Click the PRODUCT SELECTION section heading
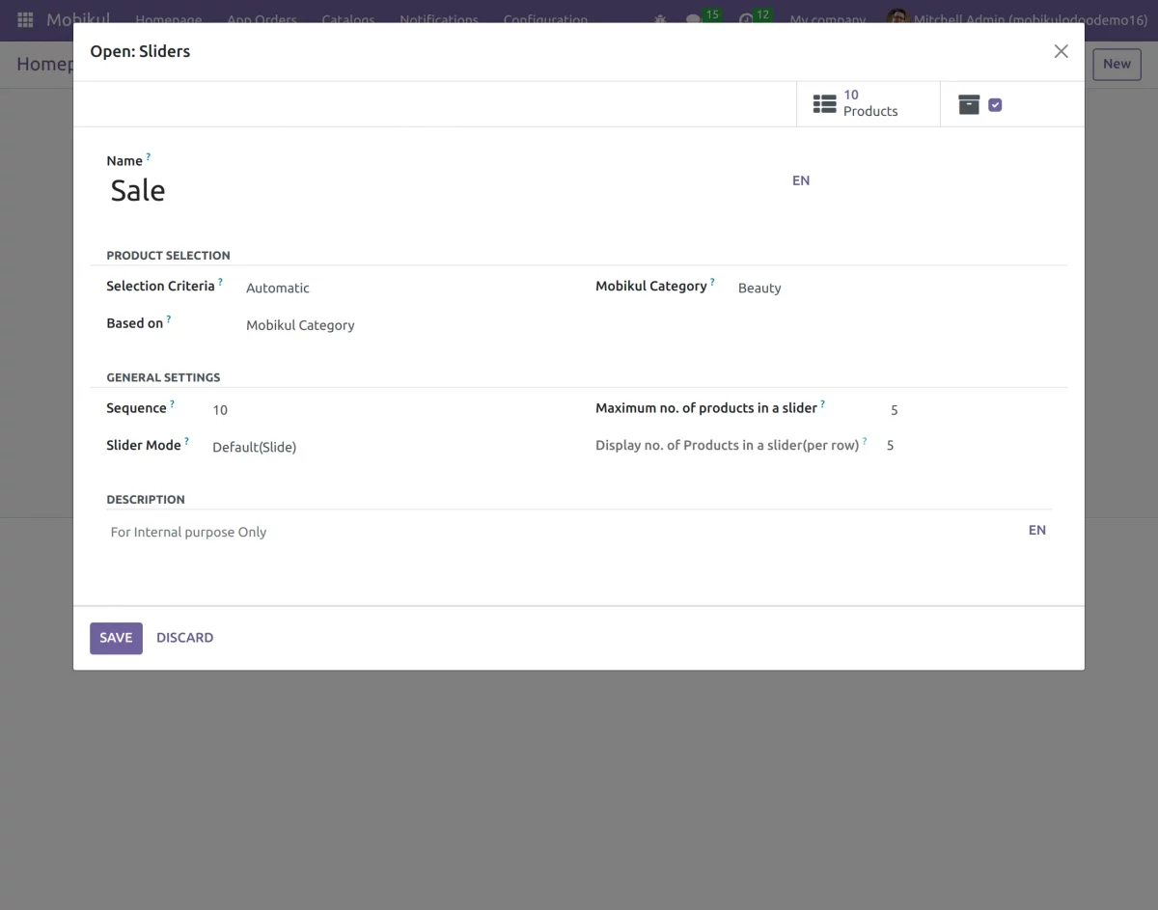This screenshot has height=910, width=1158. pyautogui.click(x=168, y=256)
